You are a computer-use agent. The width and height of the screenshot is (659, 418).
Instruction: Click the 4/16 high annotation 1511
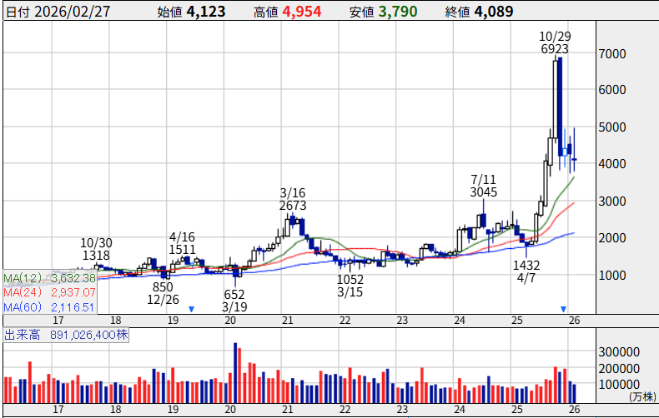pyautogui.click(x=182, y=249)
